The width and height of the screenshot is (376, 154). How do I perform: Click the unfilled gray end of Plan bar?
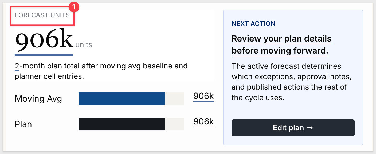point(174,124)
